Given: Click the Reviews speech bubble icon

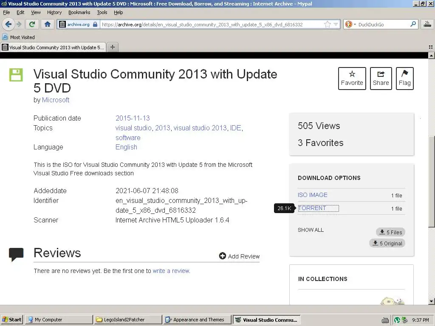Looking at the screenshot, I should point(16,255).
